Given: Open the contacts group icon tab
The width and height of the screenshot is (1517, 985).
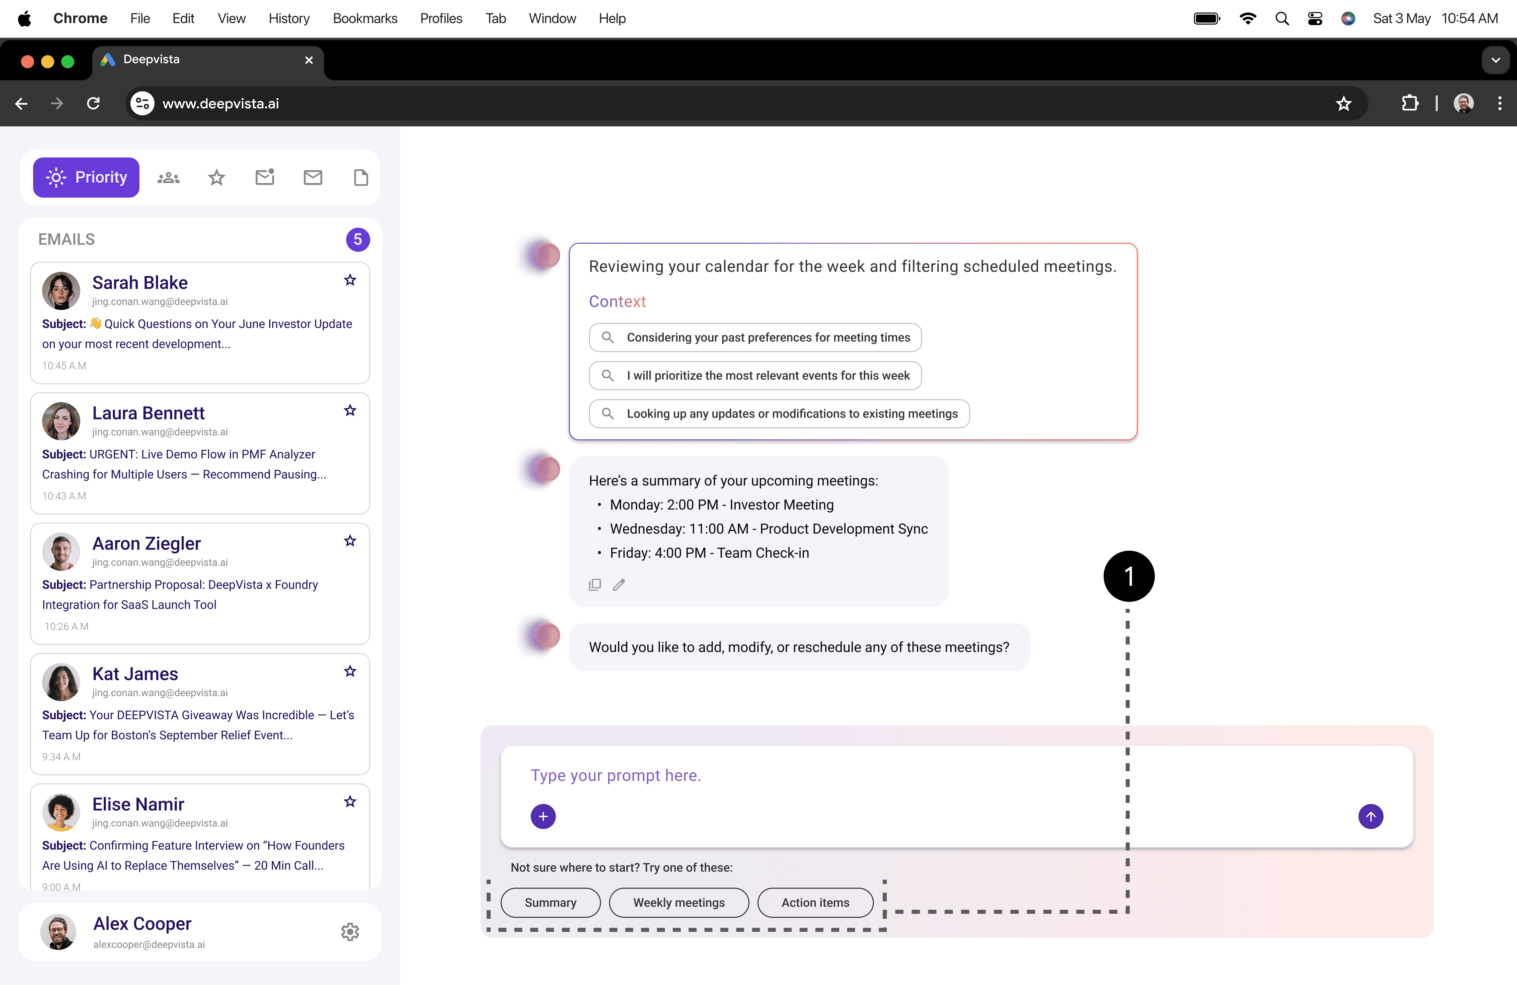Looking at the screenshot, I should (x=168, y=178).
